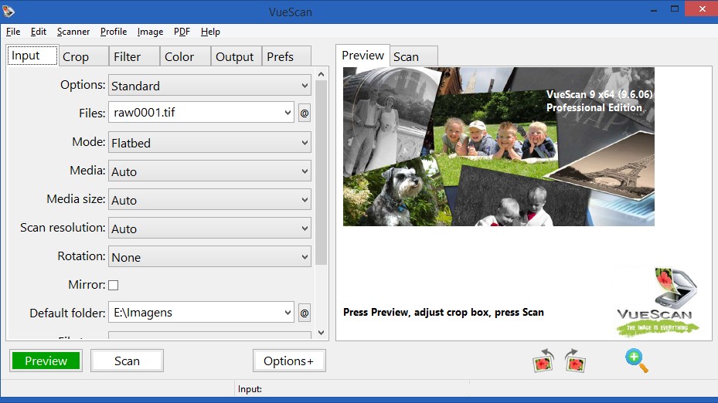Click the Scan button at the bottom
This screenshot has height=403, width=718.
127,361
